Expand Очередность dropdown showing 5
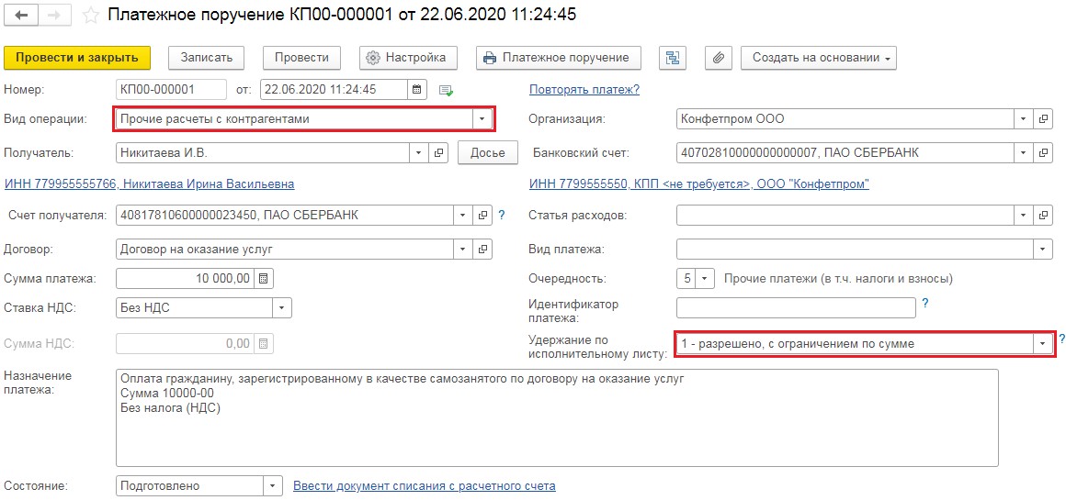Viewport: 1066px width, 500px height. click(704, 278)
